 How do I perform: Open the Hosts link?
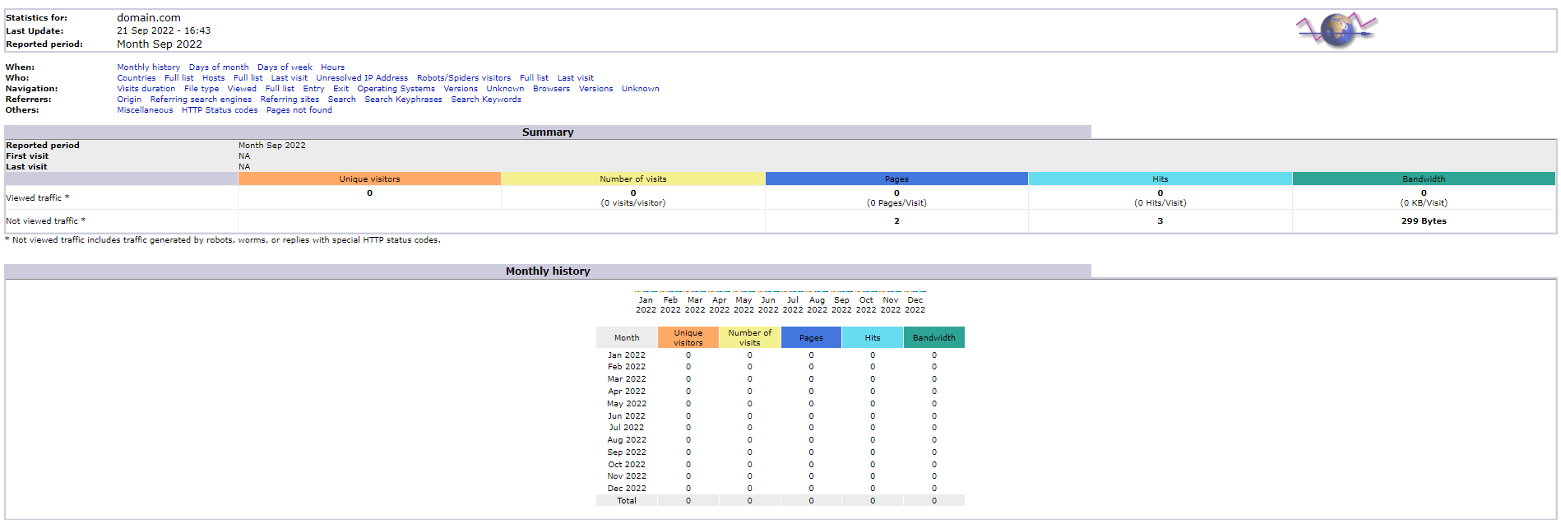click(213, 78)
